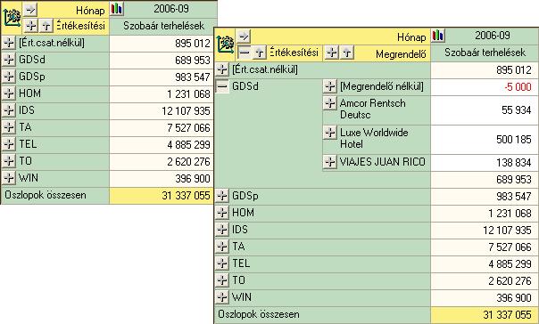Click Szobaár terhelések header in right table
The width and height of the screenshot is (539, 324).
pos(485,53)
